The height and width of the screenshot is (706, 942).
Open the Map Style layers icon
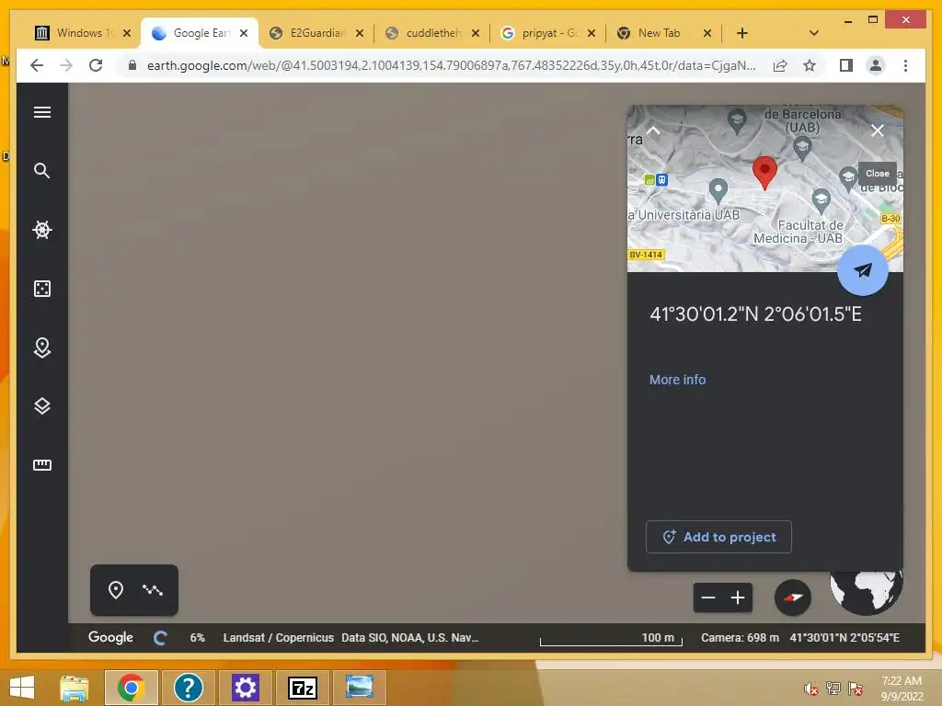[42, 405]
